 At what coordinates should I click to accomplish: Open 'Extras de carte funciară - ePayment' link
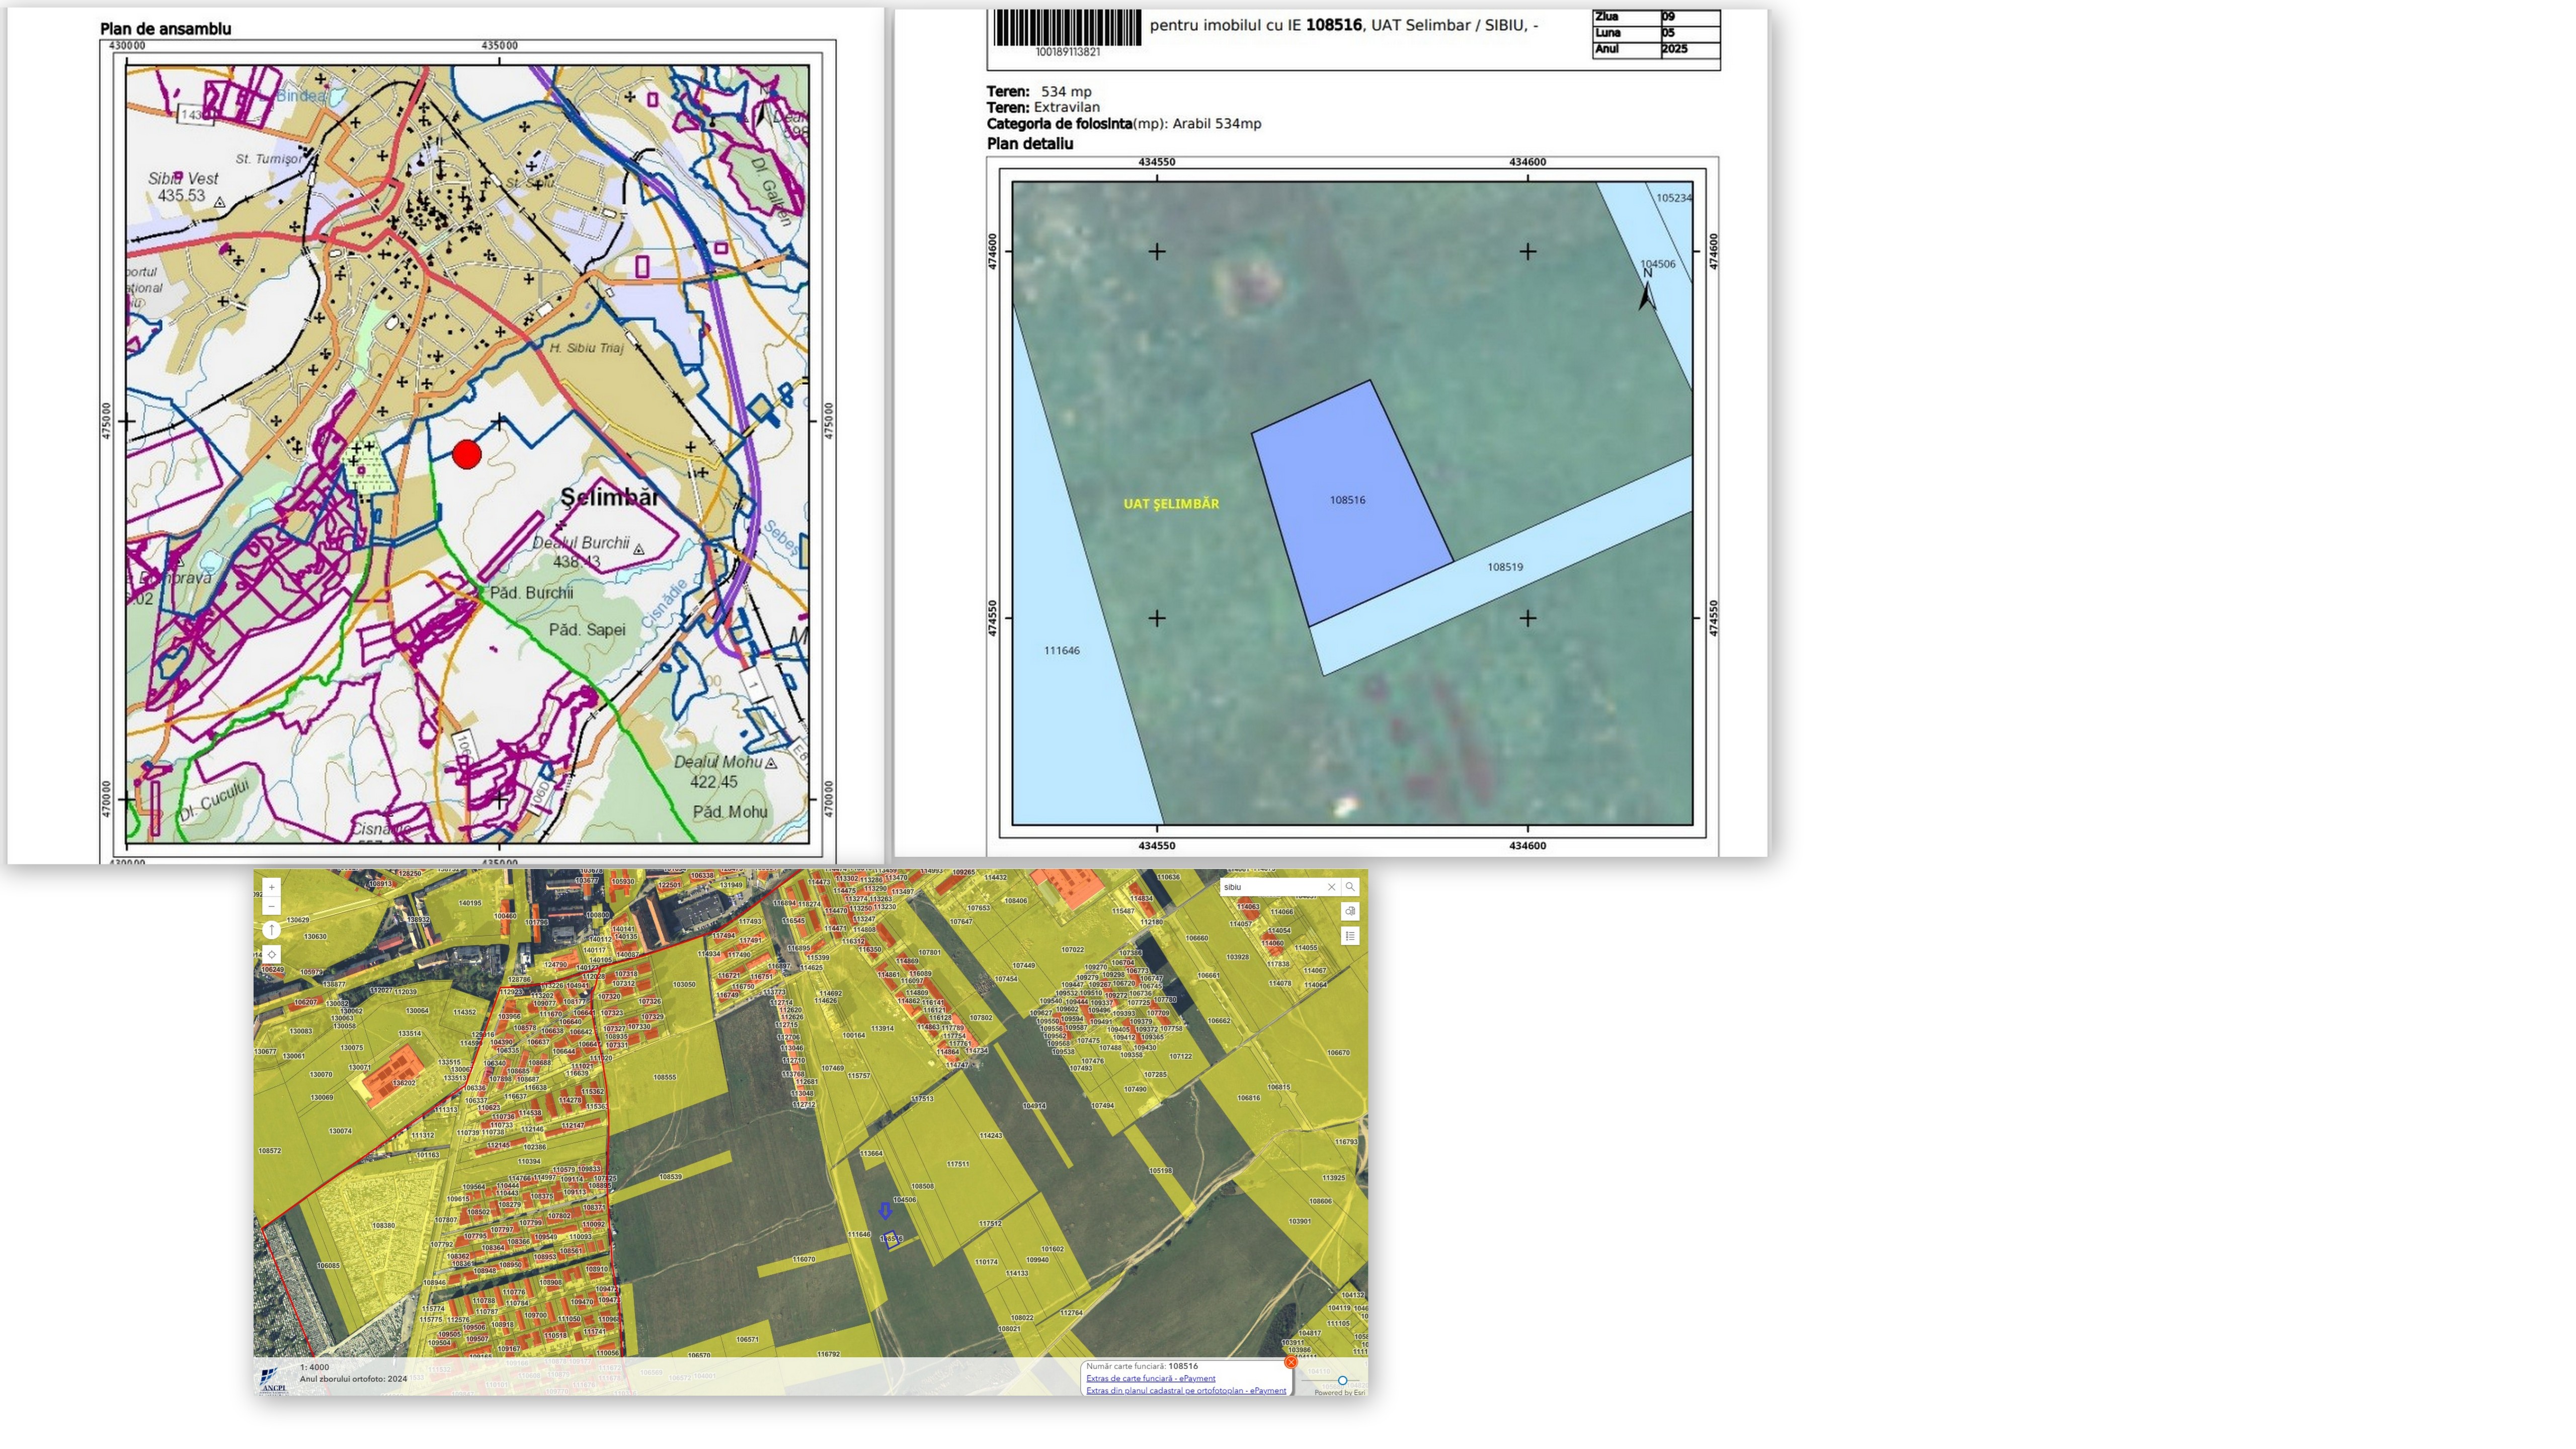[1150, 1378]
